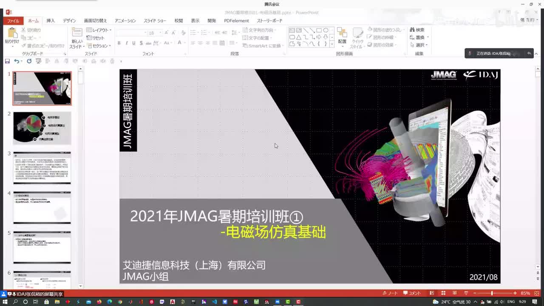Switch to Slide Sorter view in status bar
Image resolution: width=544 pixels, height=306 pixels.
[443, 293]
